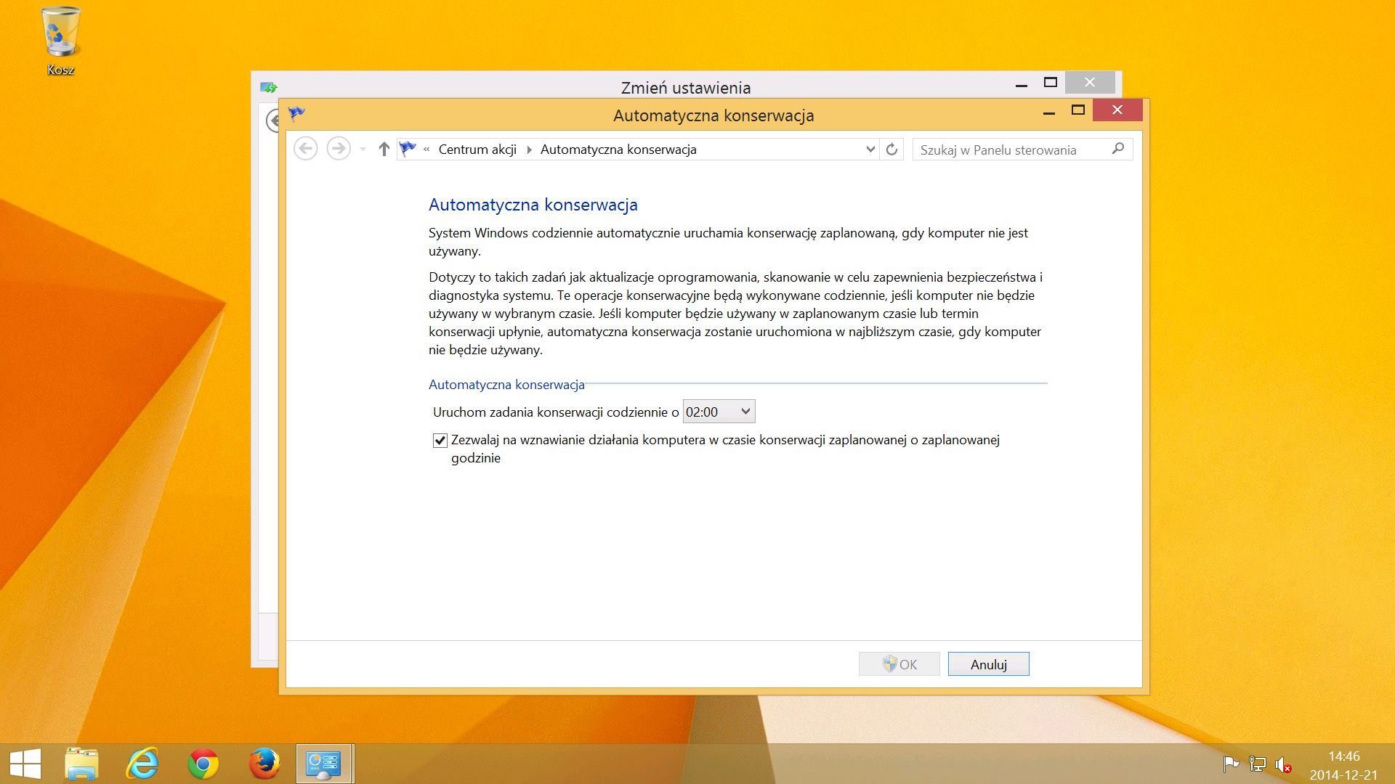The image size is (1395, 784).
Task: Click the muted volume tray icon
Action: point(1283,764)
